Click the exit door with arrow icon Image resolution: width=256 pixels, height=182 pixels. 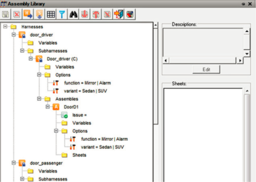(x=119, y=14)
